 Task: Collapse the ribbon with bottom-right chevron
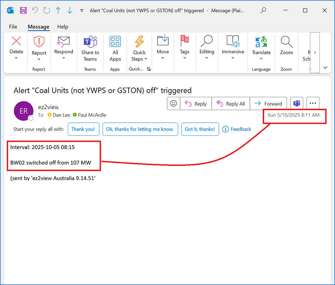325,68
